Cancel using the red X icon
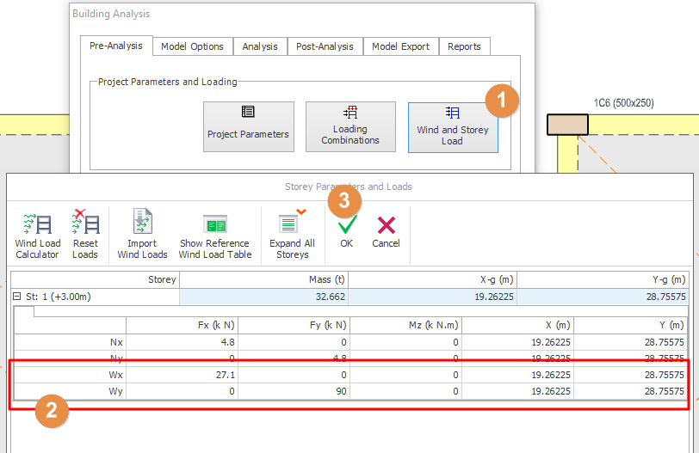Image resolution: width=699 pixels, height=453 pixels. tap(386, 230)
